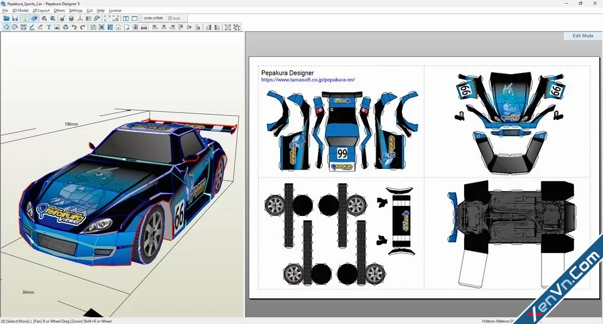This screenshot has width=603, height=324.
Task: Open the File menu
Action: pos(5,11)
